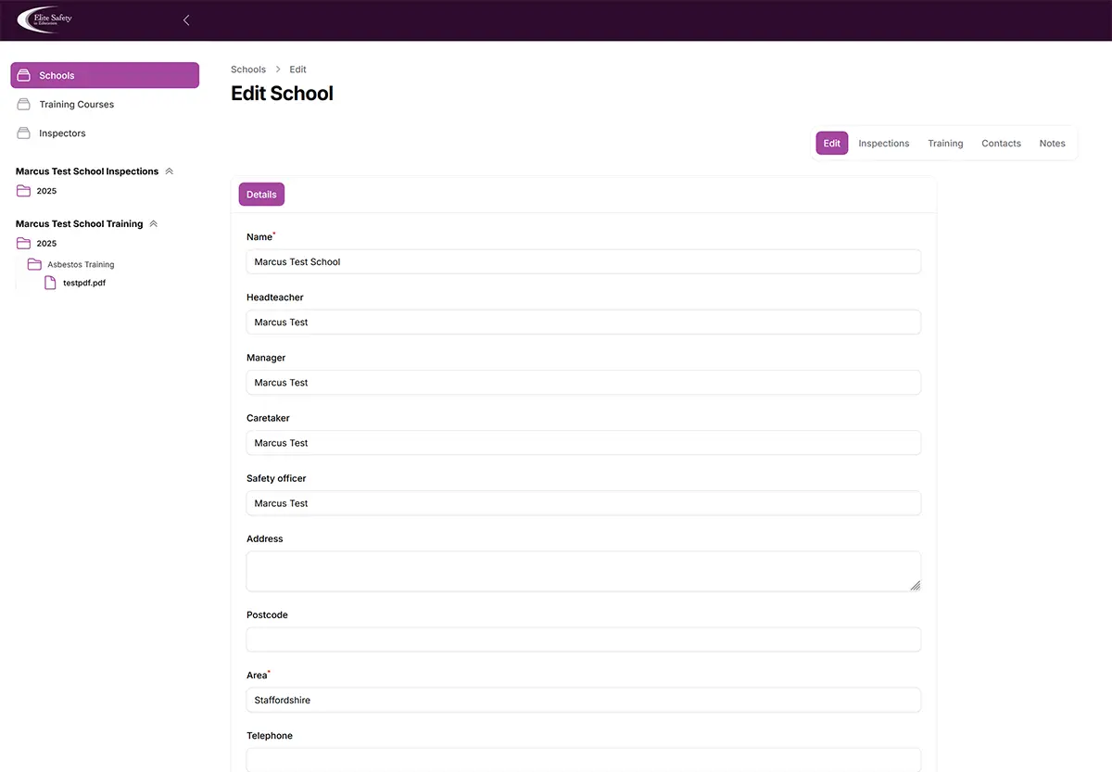Open the Contacts tab

(x=1001, y=143)
